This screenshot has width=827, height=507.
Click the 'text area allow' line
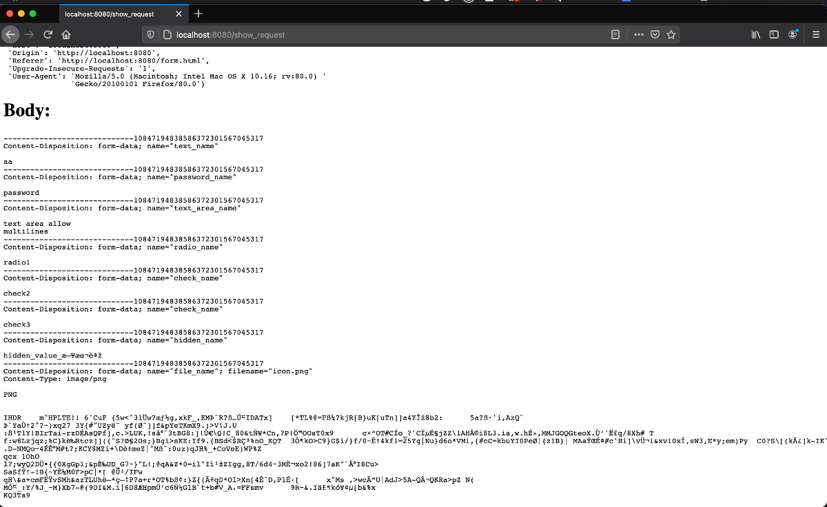[x=37, y=223]
